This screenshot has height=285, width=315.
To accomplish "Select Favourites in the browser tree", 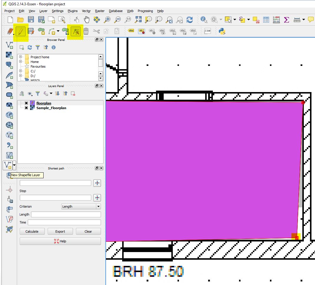I will point(38,66).
